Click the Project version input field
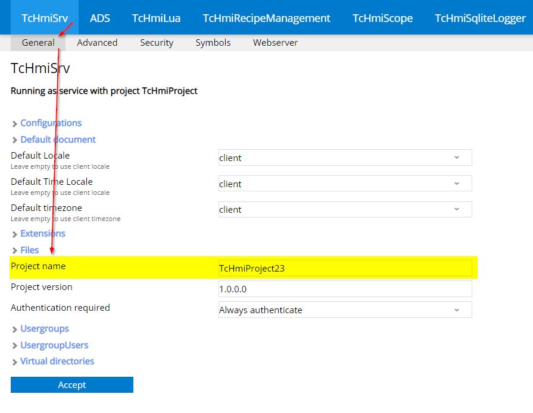 345,289
